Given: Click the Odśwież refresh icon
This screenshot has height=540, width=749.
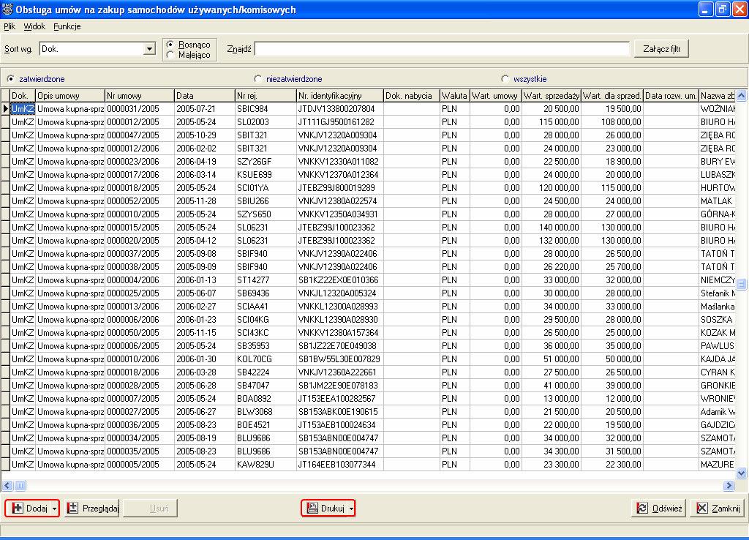Looking at the screenshot, I should pyautogui.click(x=642, y=508).
